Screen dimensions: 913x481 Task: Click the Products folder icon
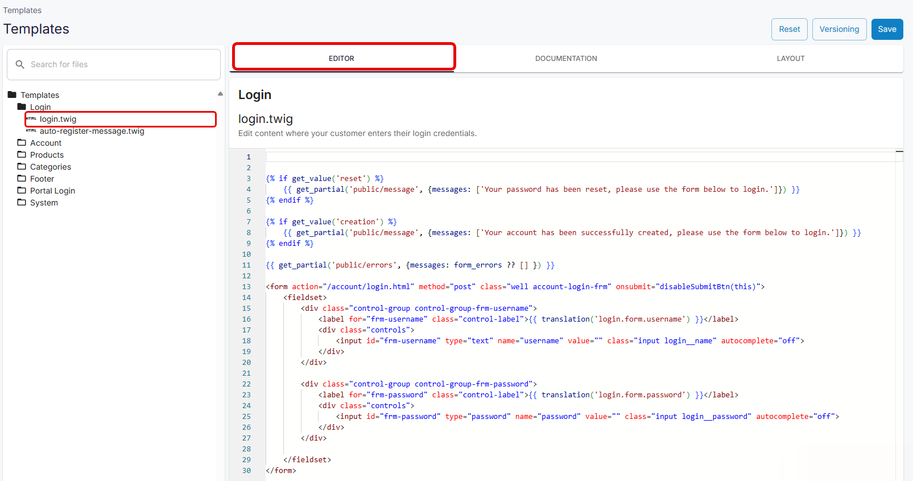pos(22,154)
